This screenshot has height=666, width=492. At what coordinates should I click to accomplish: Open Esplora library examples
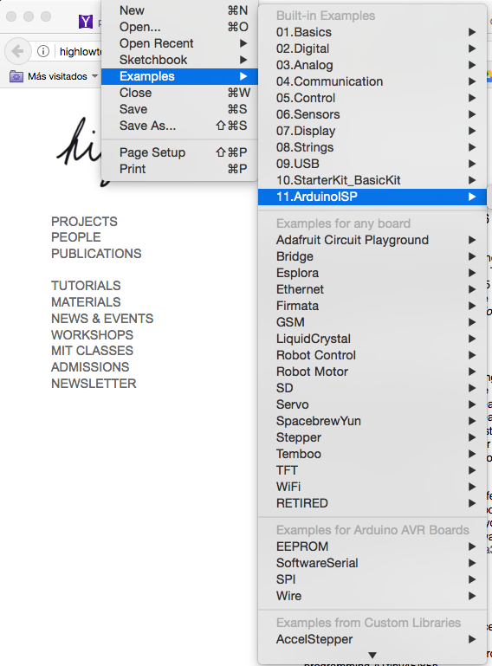tap(372, 273)
